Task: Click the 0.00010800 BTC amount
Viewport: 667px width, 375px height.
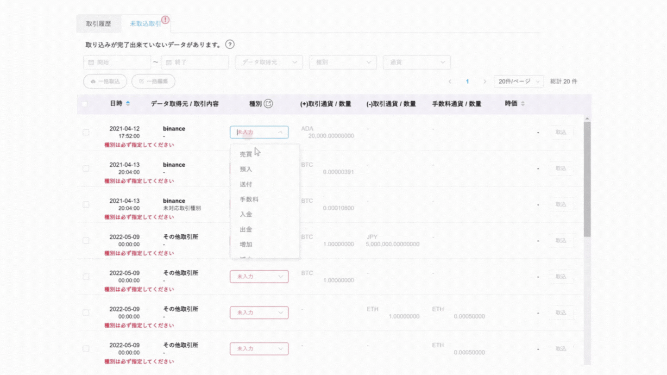Action: click(338, 208)
